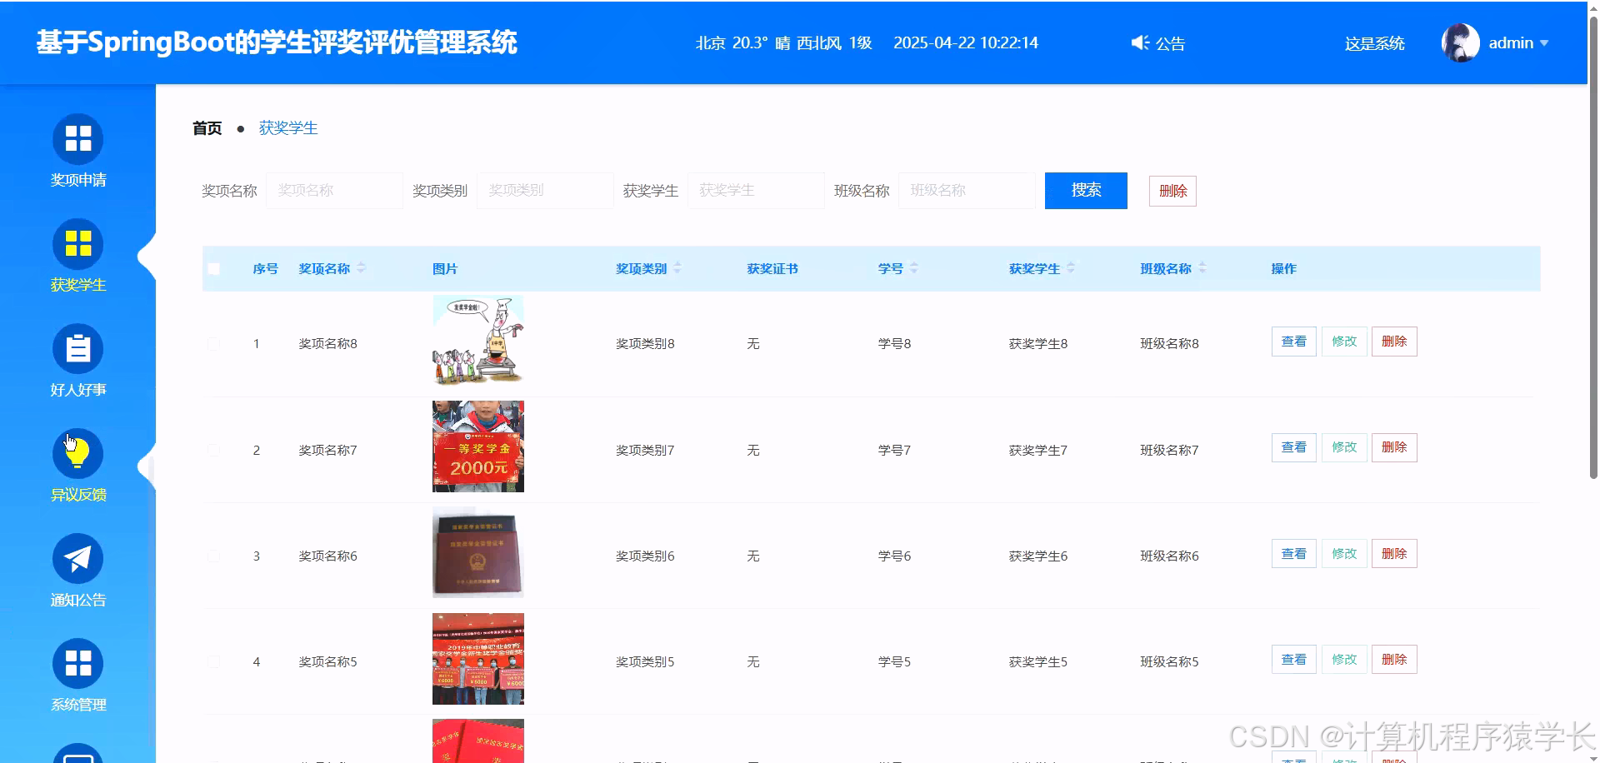
Task: Open the 通知公告 paper plane icon
Action: (78, 558)
